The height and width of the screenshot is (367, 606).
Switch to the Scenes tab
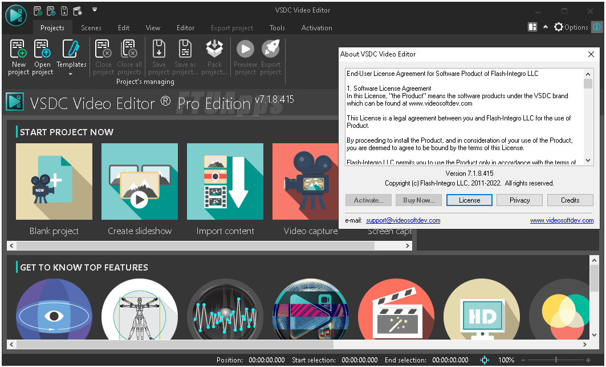pyautogui.click(x=91, y=28)
